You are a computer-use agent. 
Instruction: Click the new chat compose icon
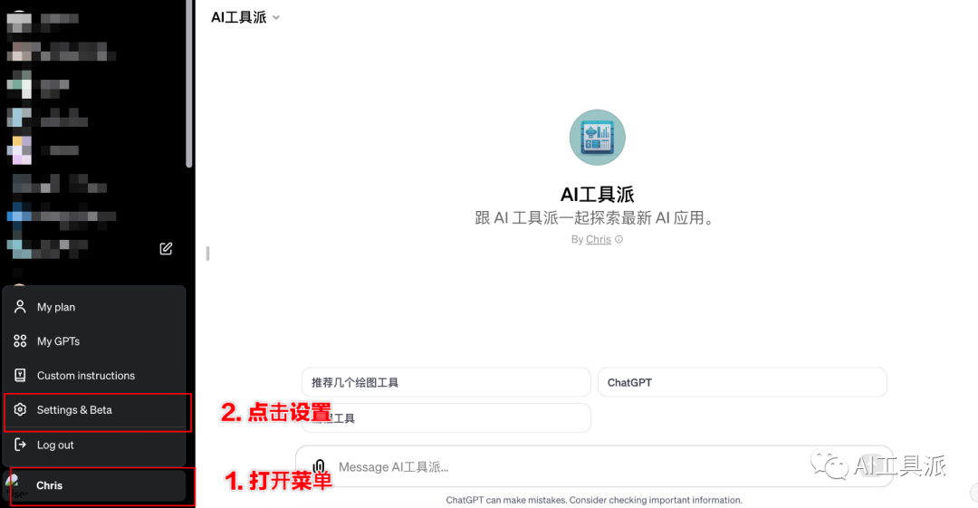166,248
